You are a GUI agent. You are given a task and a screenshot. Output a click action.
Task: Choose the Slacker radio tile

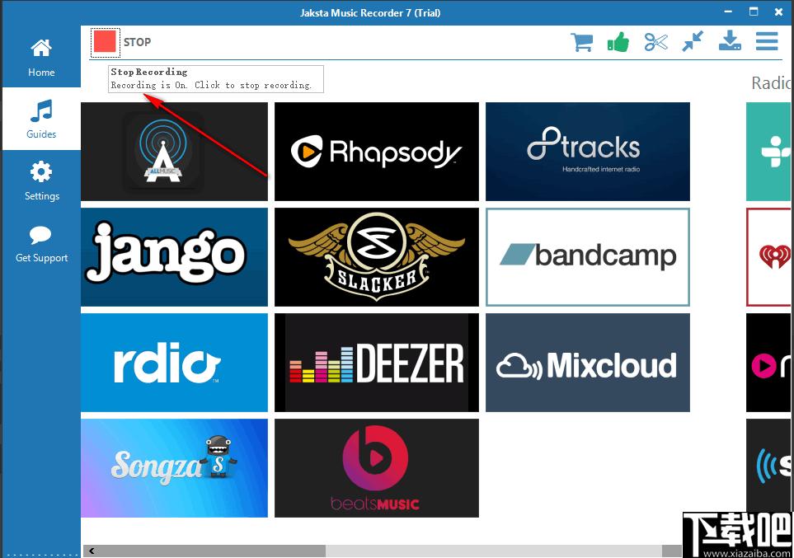[376, 256]
